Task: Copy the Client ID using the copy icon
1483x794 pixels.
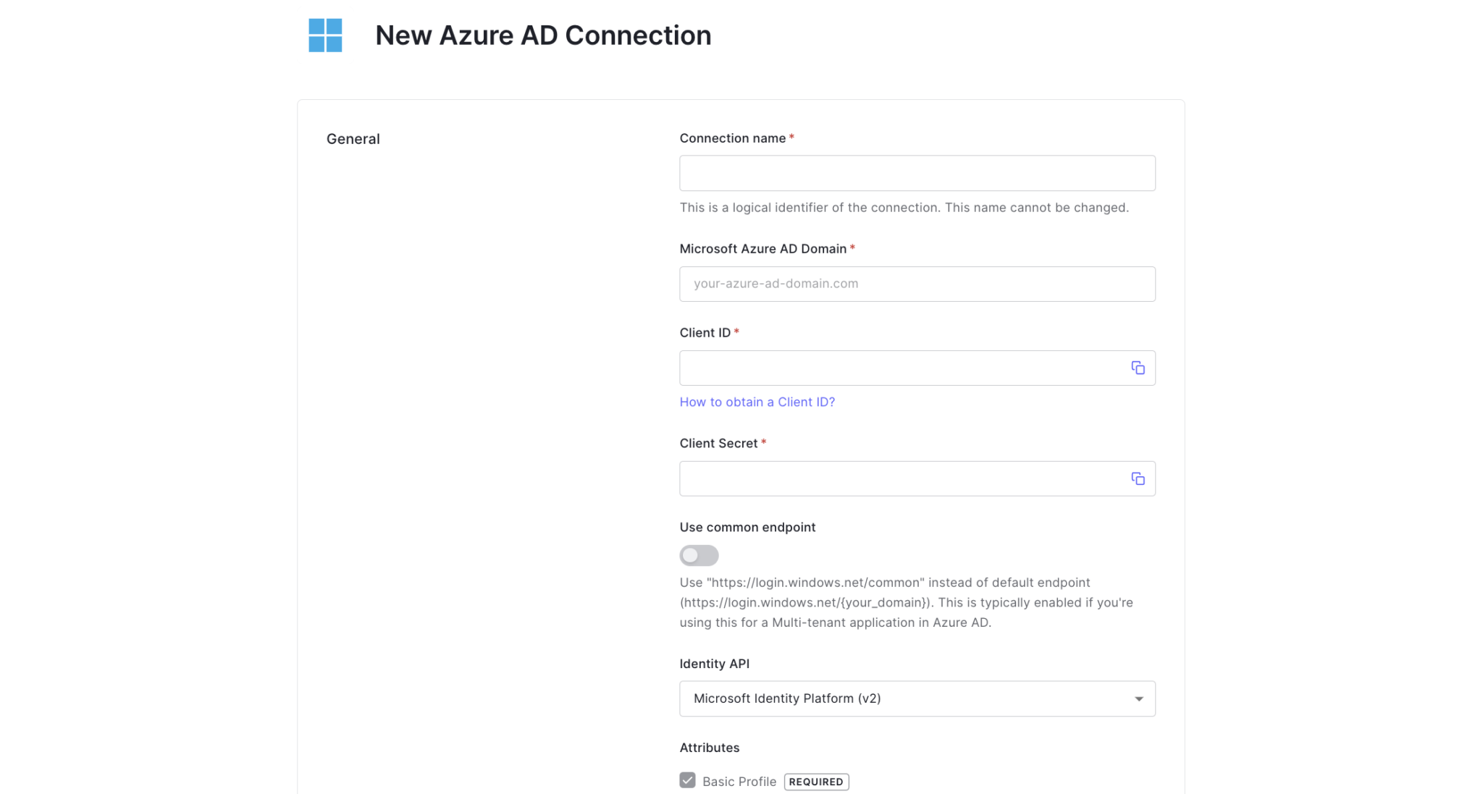Action: (1138, 368)
